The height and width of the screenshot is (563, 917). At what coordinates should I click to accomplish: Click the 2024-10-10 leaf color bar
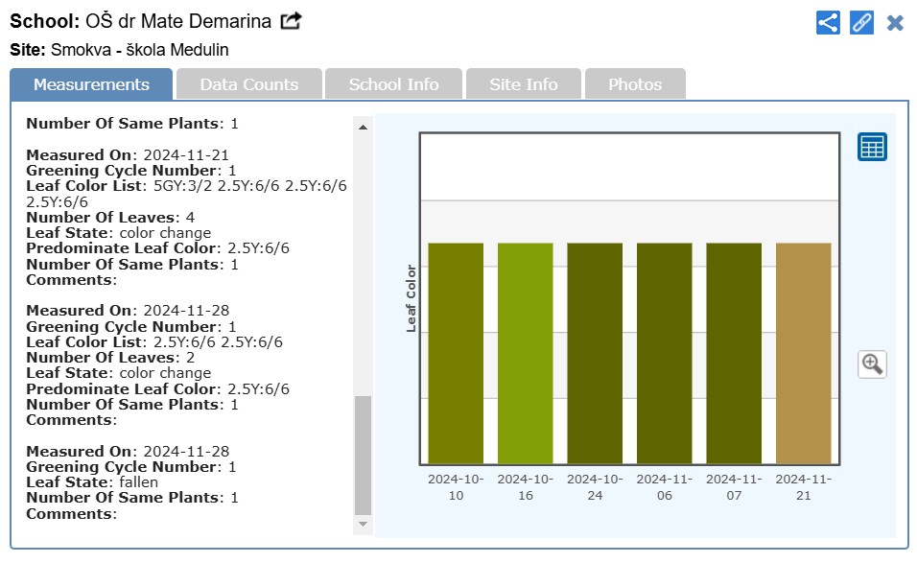pyautogui.click(x=456, y=353)
